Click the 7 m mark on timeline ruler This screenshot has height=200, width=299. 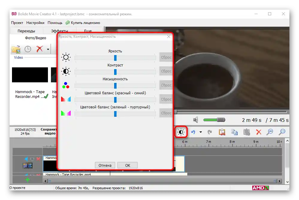[209, 142]
